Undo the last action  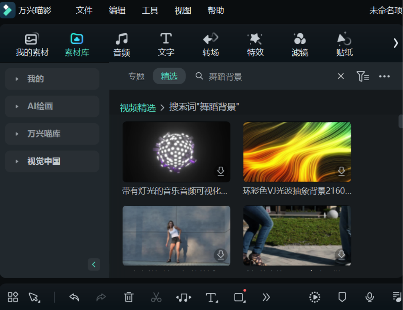pyautogui.click(x=74, y=297)
